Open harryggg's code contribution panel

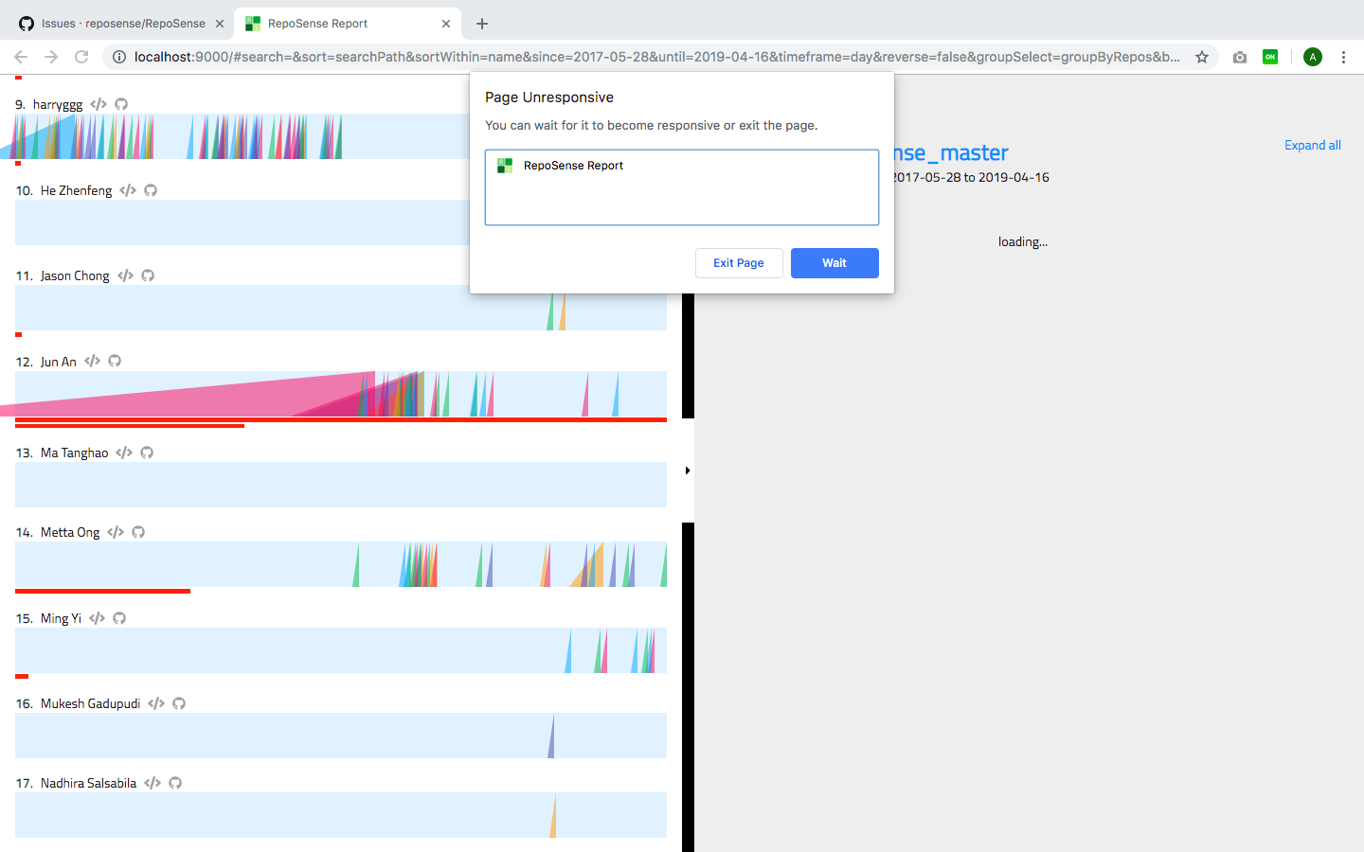point(99,104)
